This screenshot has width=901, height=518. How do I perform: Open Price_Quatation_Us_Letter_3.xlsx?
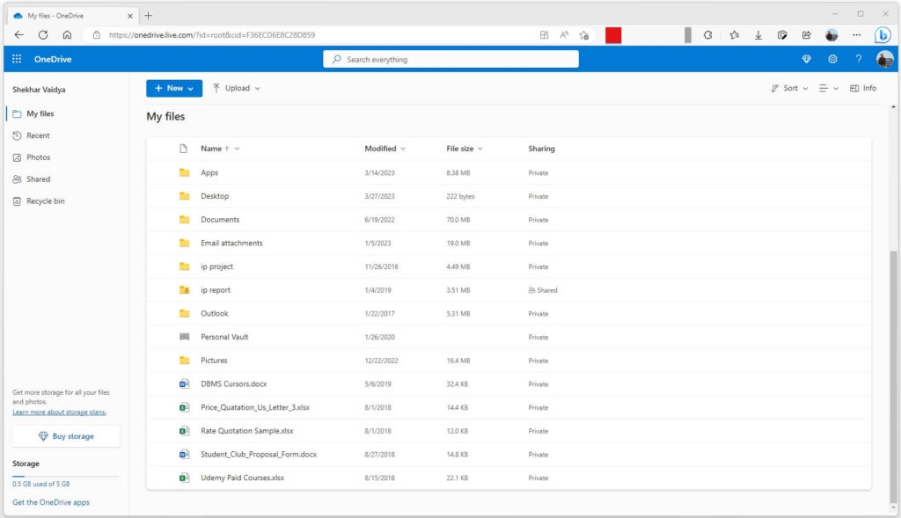click(x=255, y=407)
